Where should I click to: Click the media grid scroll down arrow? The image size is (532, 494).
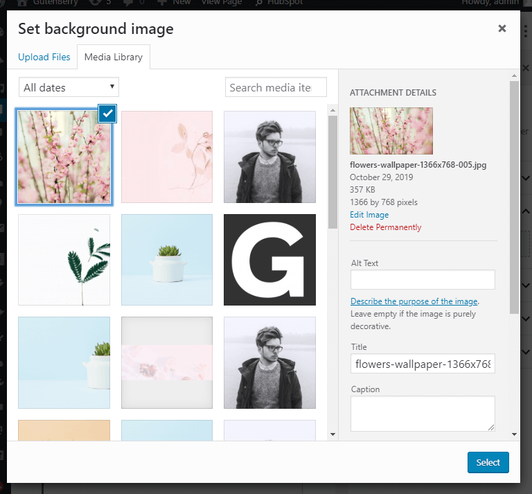tap(332, 434)
